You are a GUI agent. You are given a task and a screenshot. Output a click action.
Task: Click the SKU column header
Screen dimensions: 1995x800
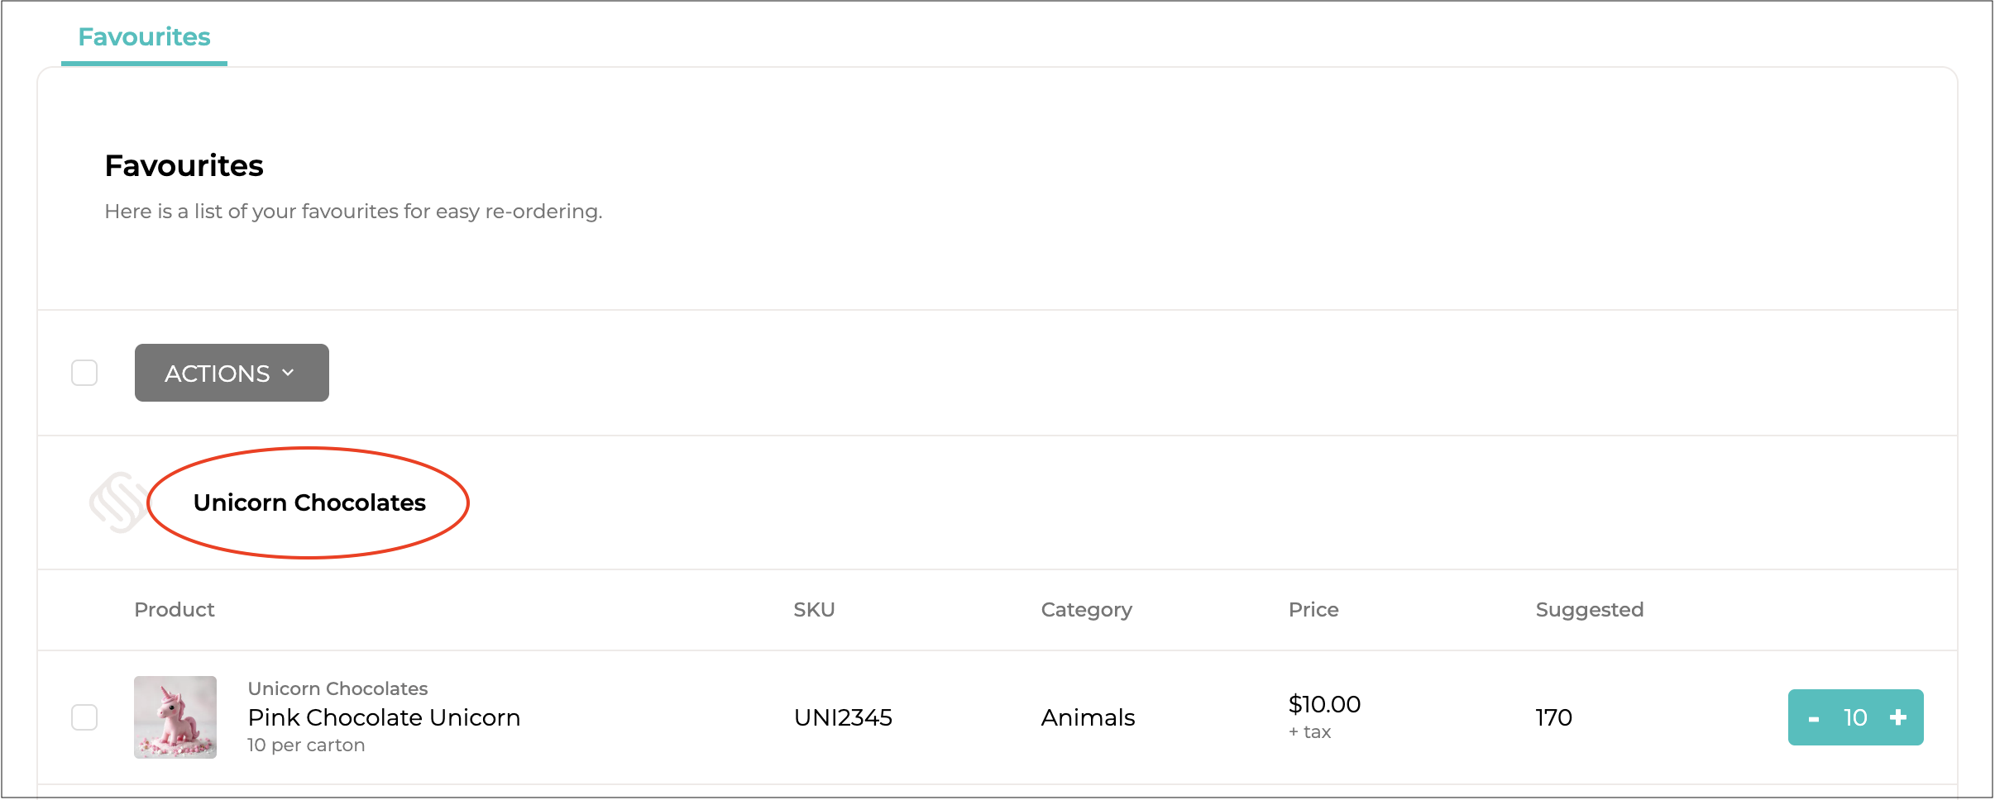[814, 610]
